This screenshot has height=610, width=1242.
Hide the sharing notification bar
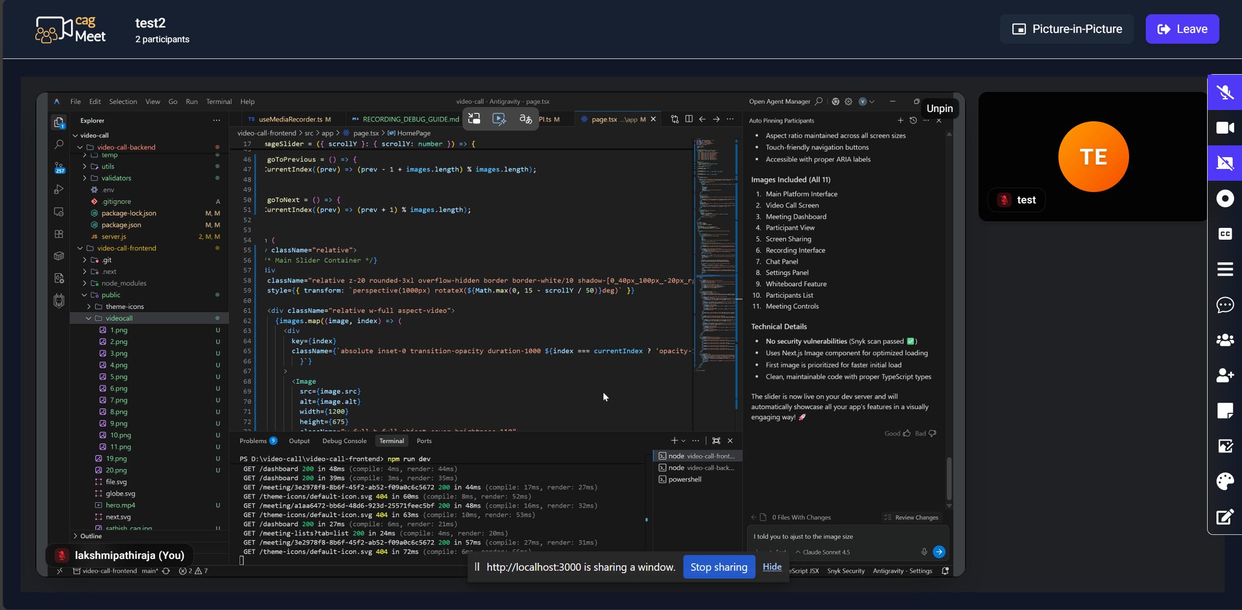point(772,567)
